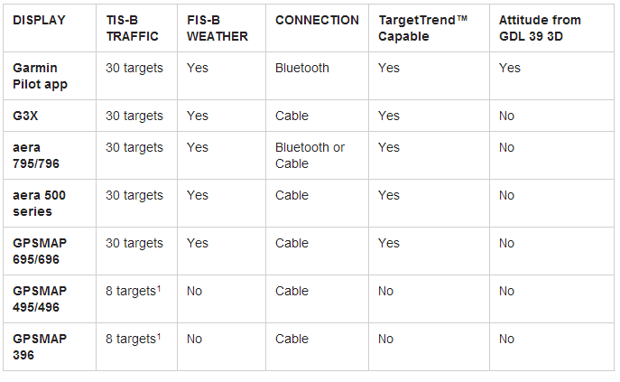This screenshot has width=620, height=382.
Task: Click the Bluetooth or Cable cell
Action: pyautogui.click(x=310, y=155)
